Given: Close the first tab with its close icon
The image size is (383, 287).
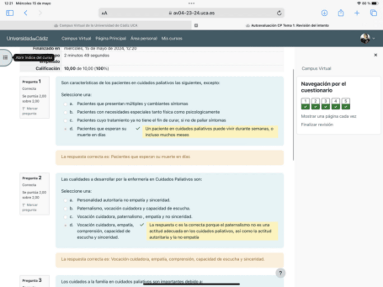Looking at the screenshot, I should (x=196, y=25).
